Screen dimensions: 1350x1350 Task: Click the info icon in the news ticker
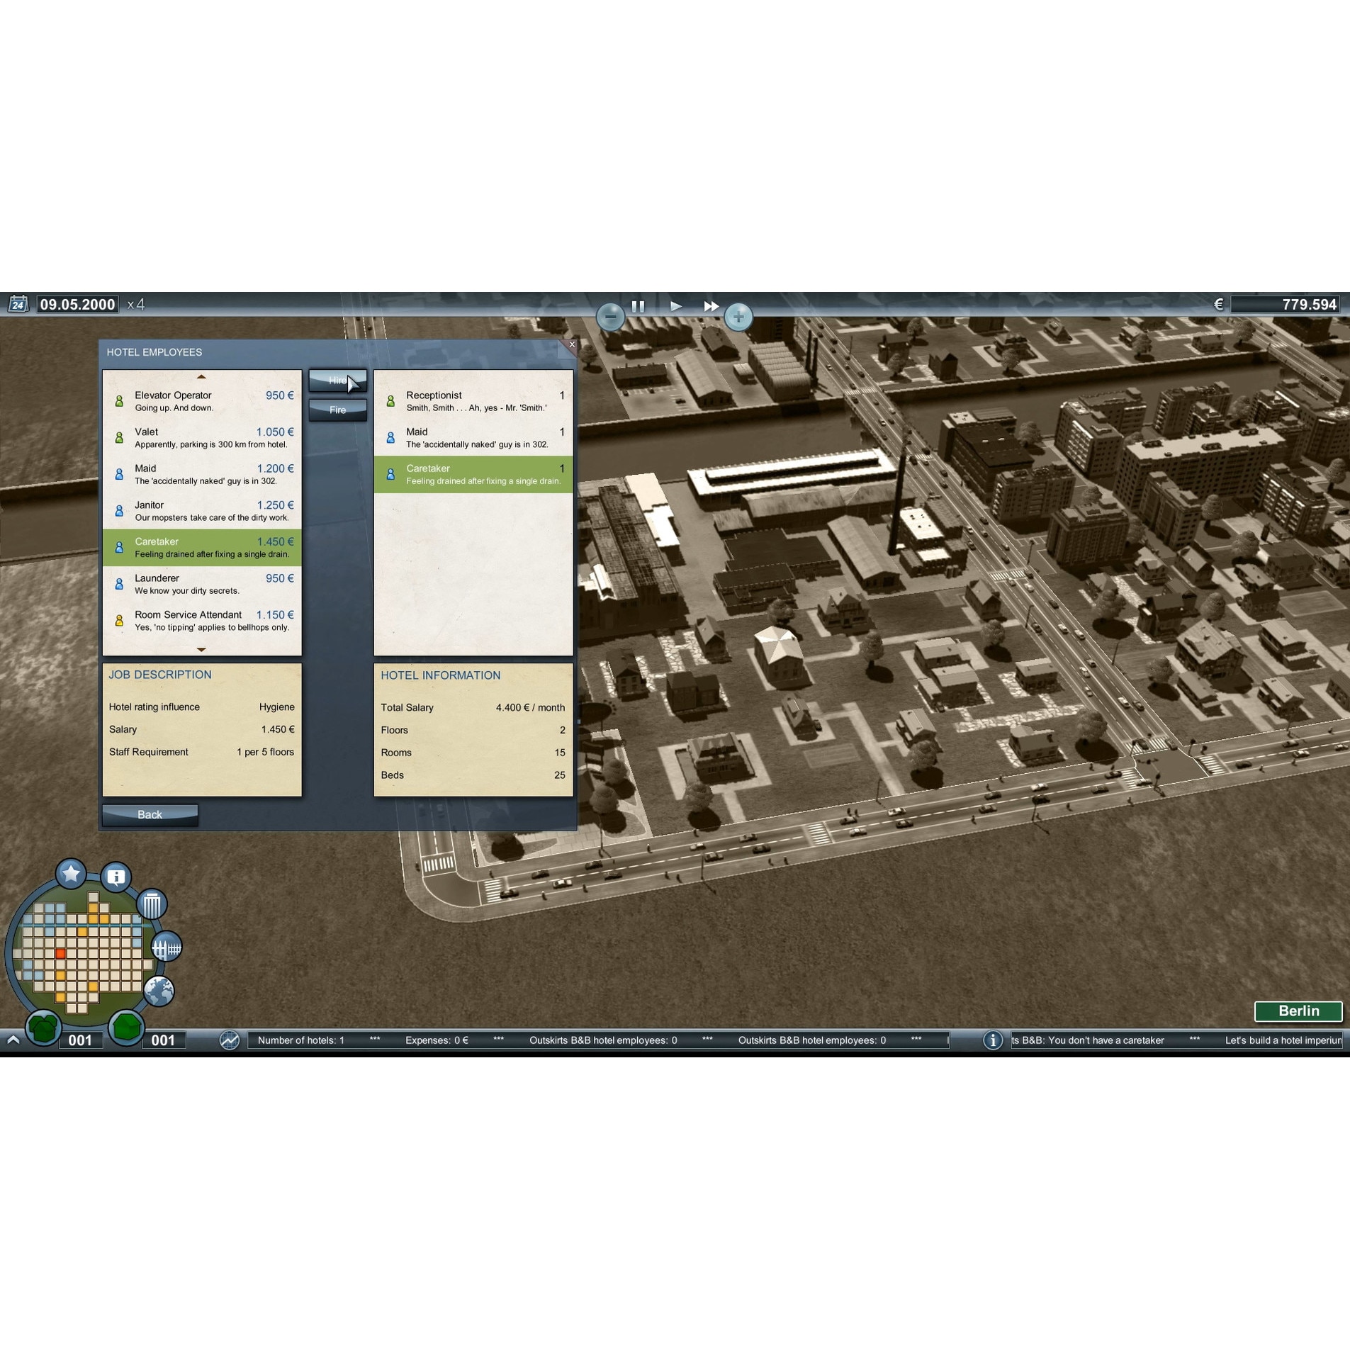click(993, 1040)
